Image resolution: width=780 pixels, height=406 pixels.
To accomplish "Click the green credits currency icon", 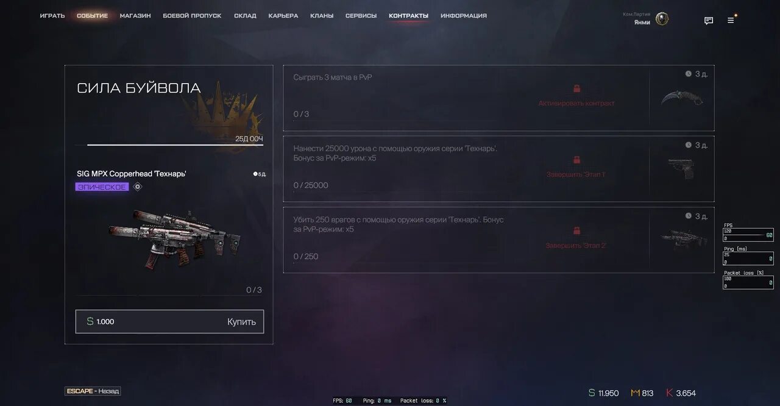I will click(591, 393).
